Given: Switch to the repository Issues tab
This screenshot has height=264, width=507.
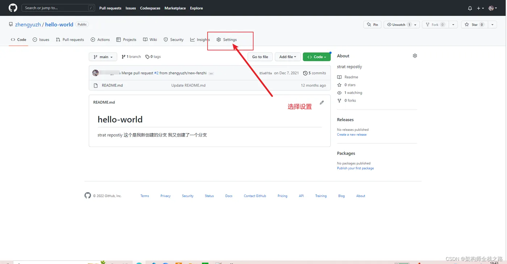Looking at the screenshot, I should [41, 40].
